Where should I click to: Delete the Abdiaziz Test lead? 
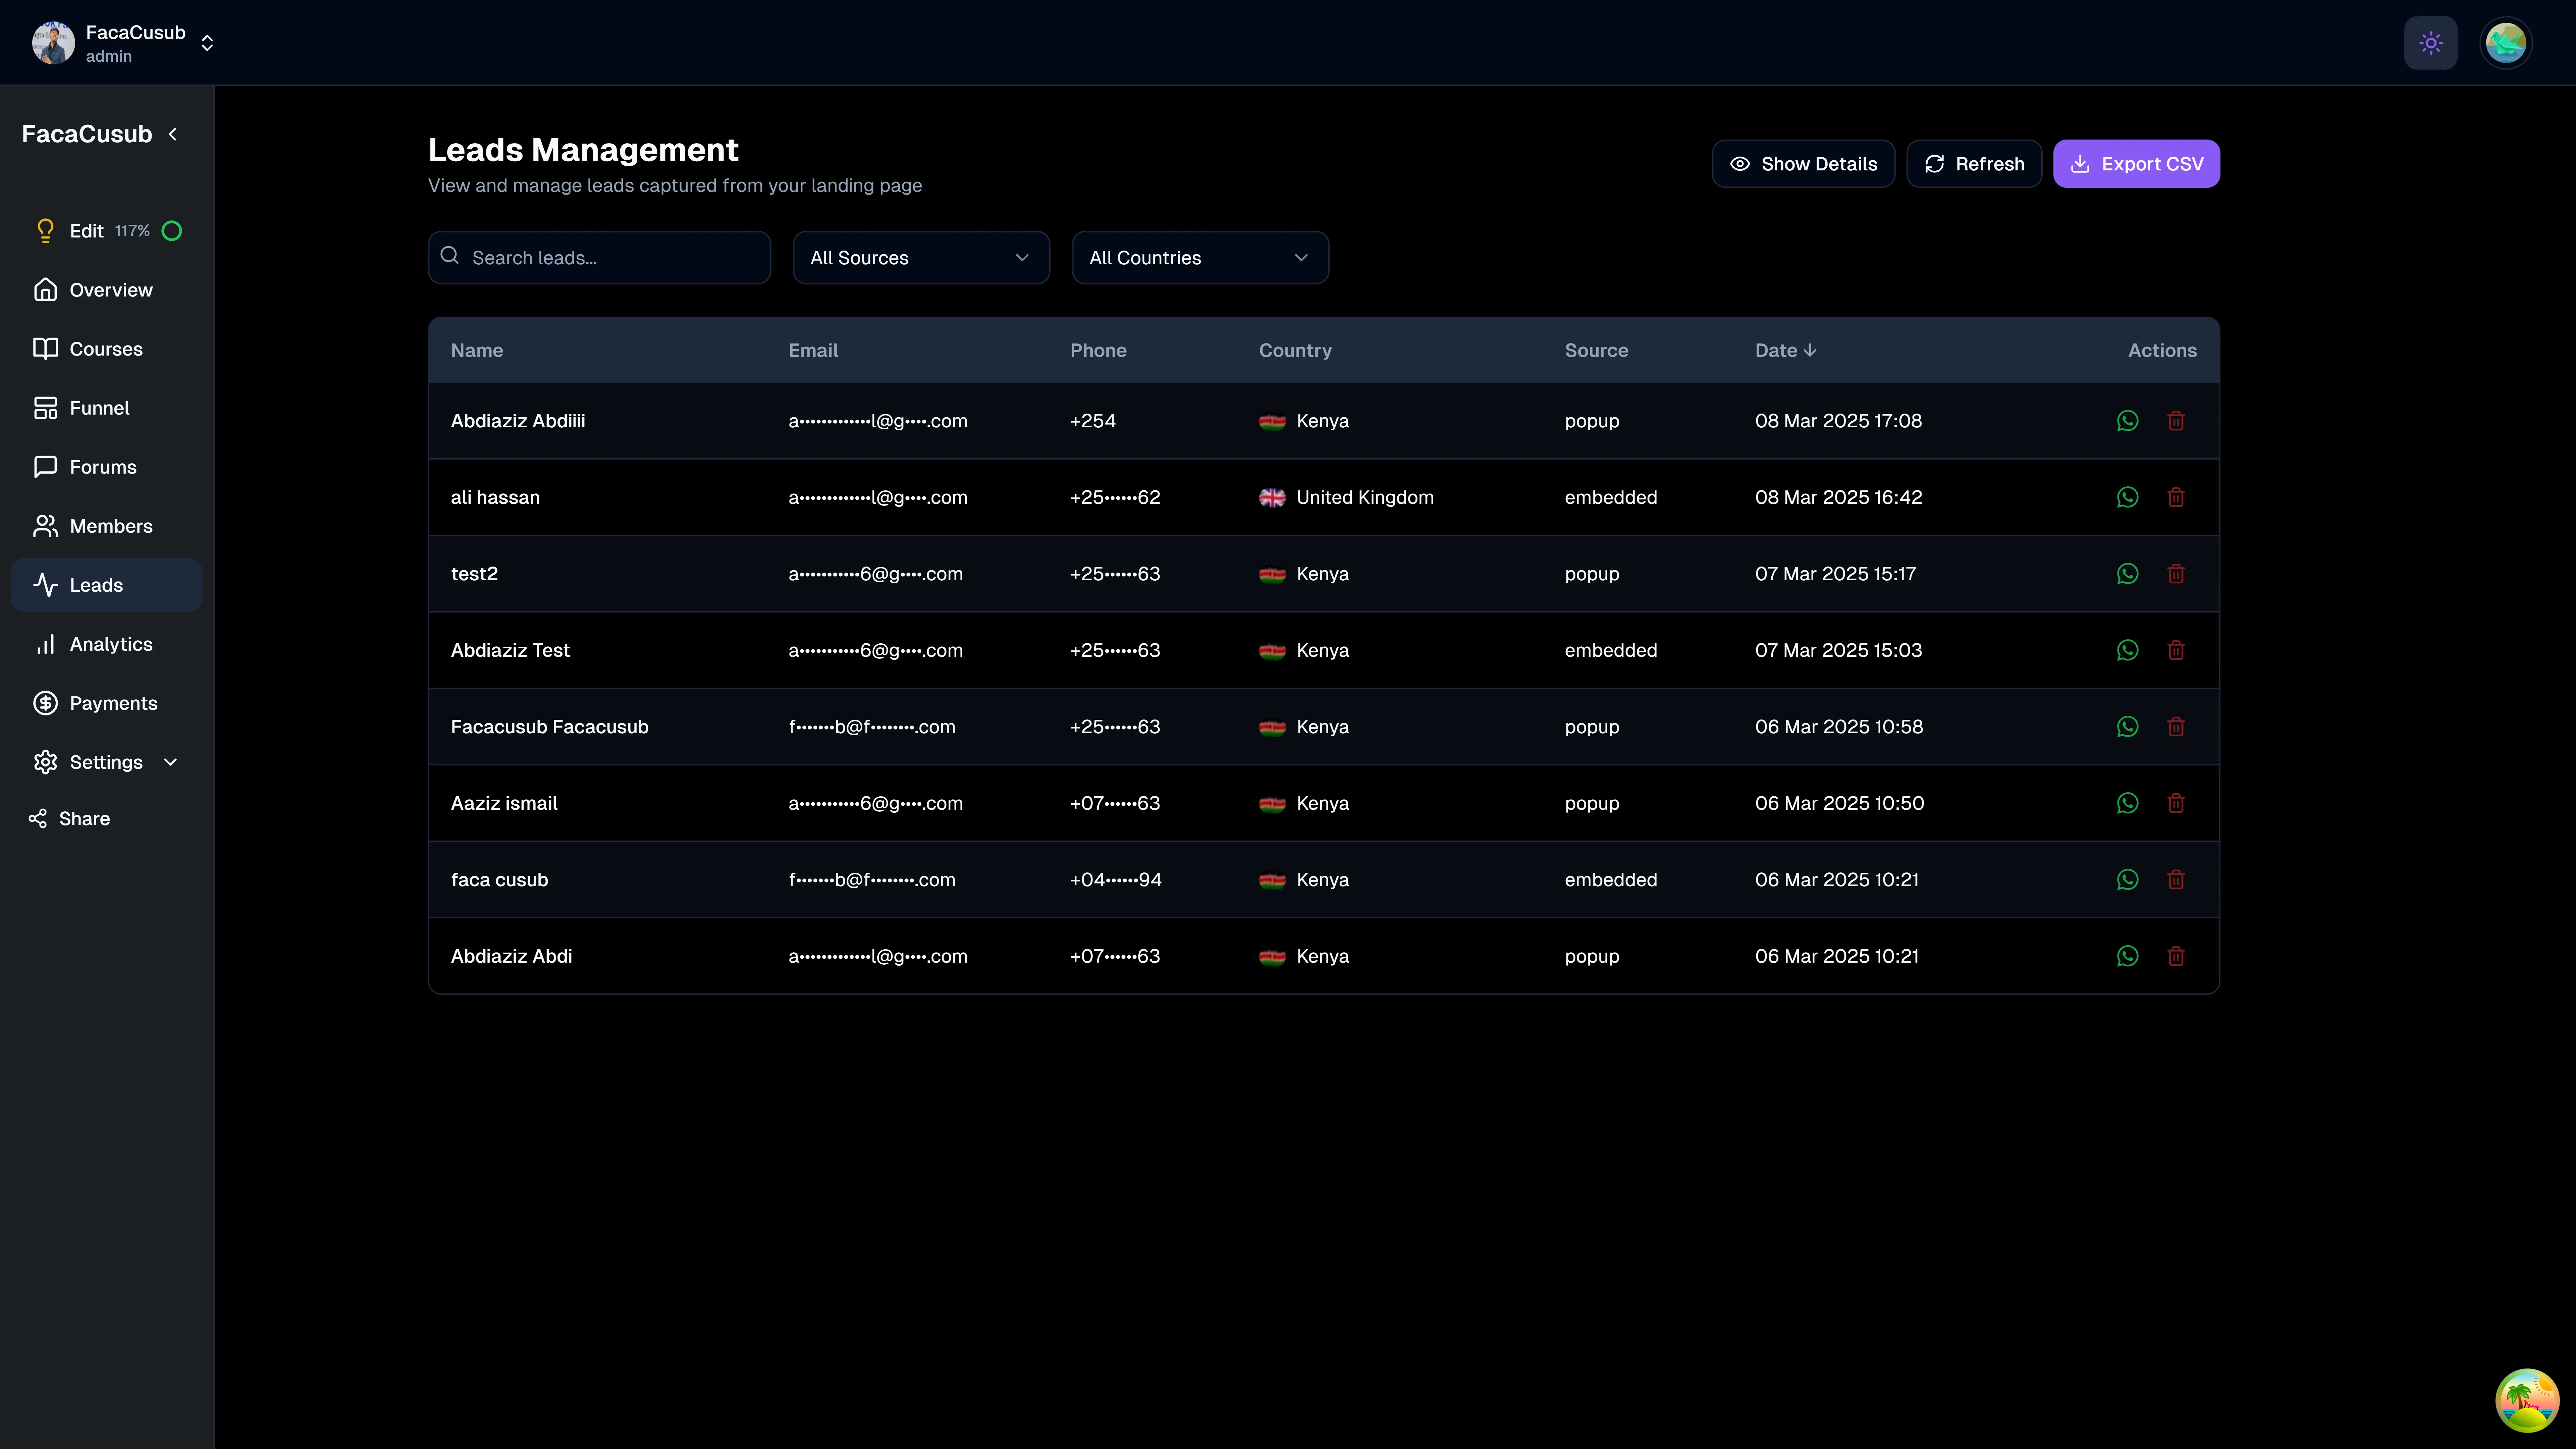(x=2176, y=650)
